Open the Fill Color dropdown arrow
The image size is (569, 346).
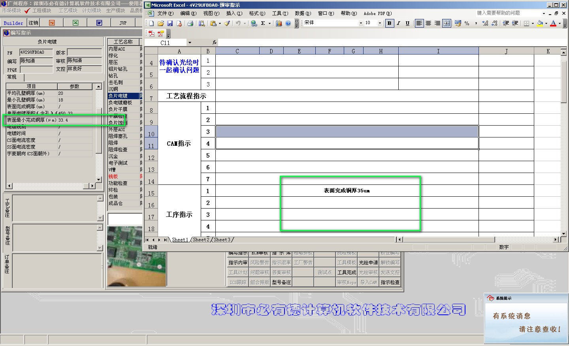pos(546,23)
